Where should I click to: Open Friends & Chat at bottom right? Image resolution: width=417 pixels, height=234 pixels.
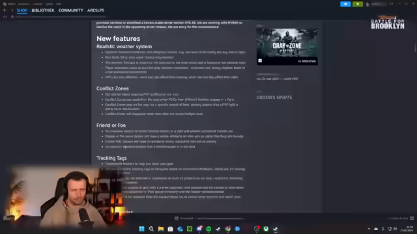pyautogui.click(x=398, y=218)
